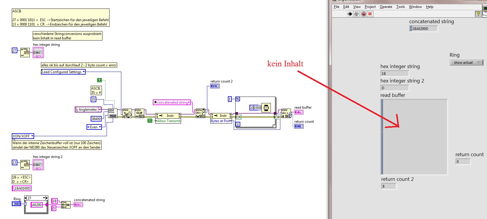Click the concatenated string field showing 1BA0200D
This screenshot has height=219, width=487.
(x=424, y=28)
